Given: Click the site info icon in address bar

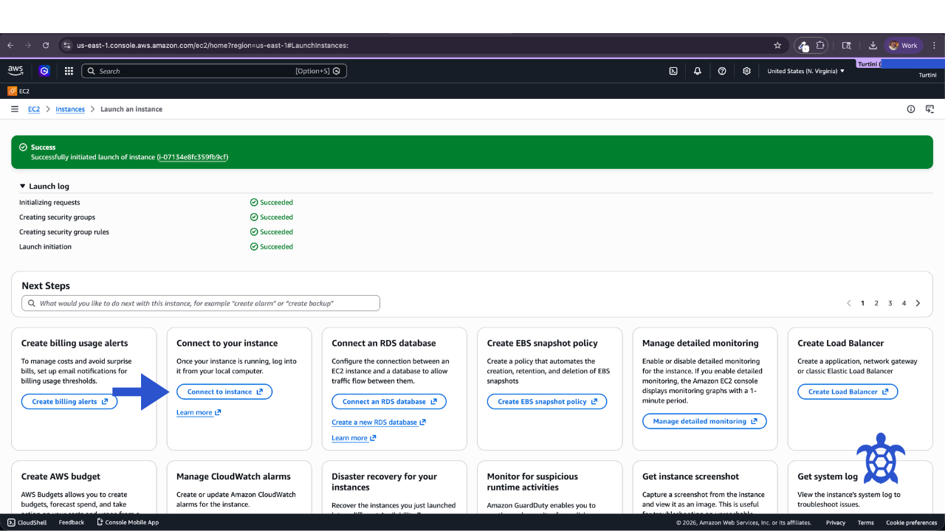Looking at the screenshot, I should [67, 45].
